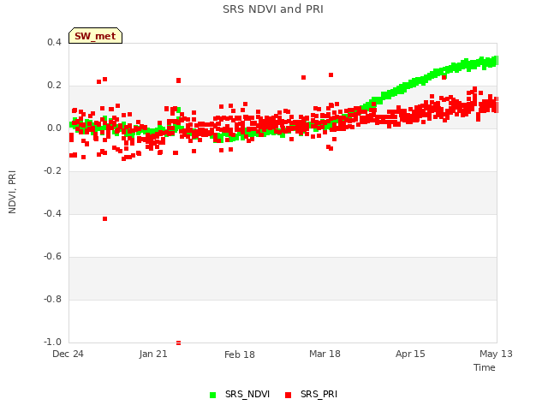The width and height of the screenshot is (548, 411).
Task: Click the -0.8 y-axis tick label
Action: (x=52, y=299)
